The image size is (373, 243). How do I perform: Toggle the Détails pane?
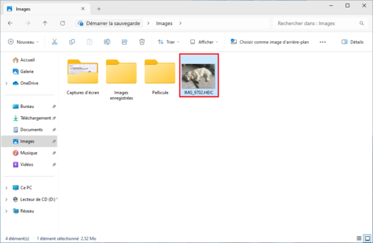pos(353,42)
